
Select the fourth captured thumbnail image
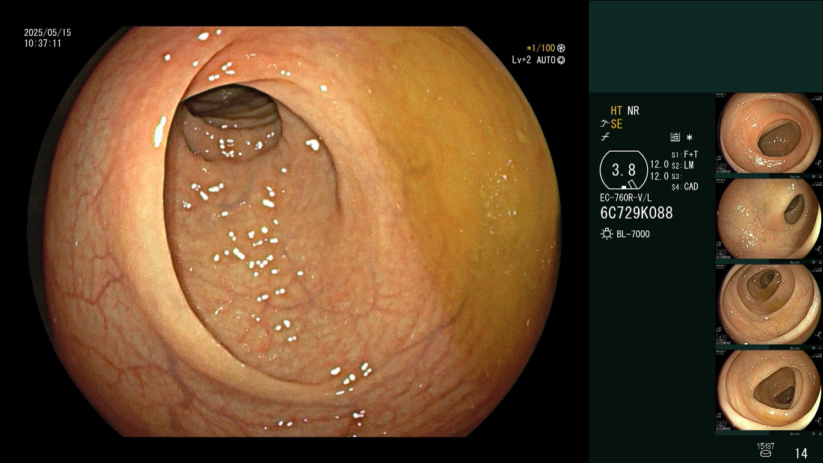tap(769, 390)
